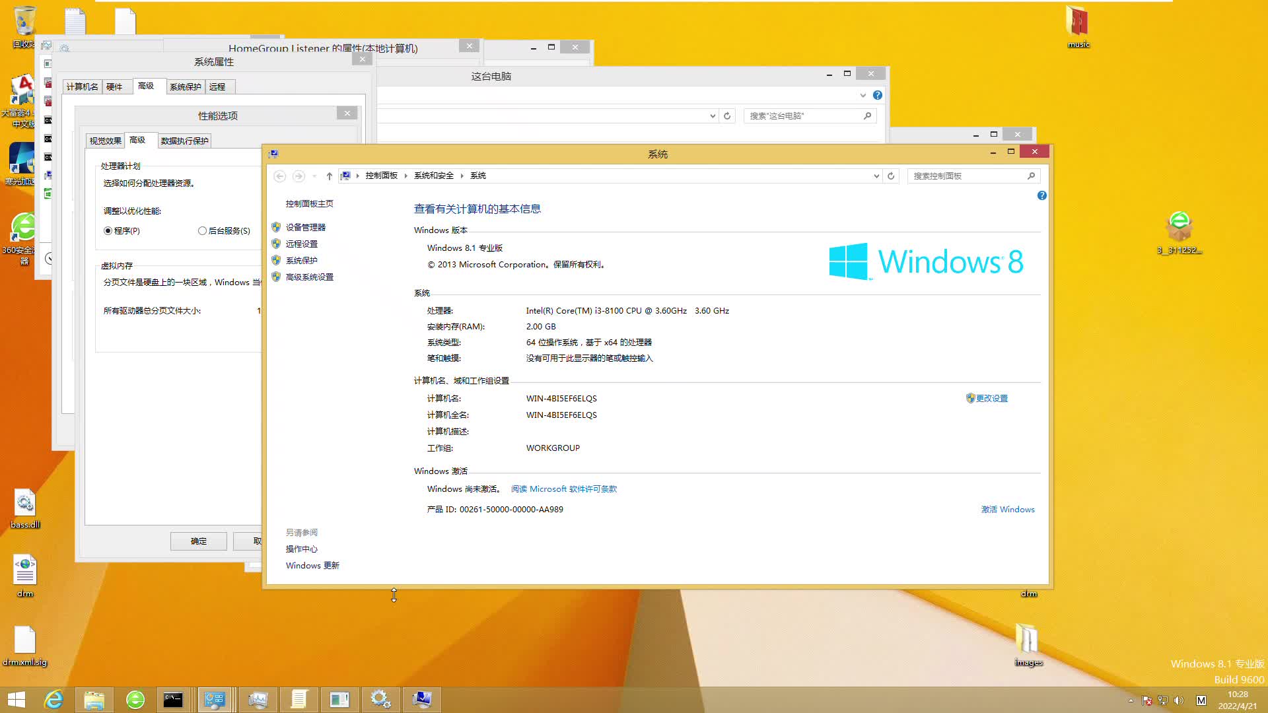Click the back arrow in the System window
The height and width of the screenshot is (713, 1268).
pos(279,176)
